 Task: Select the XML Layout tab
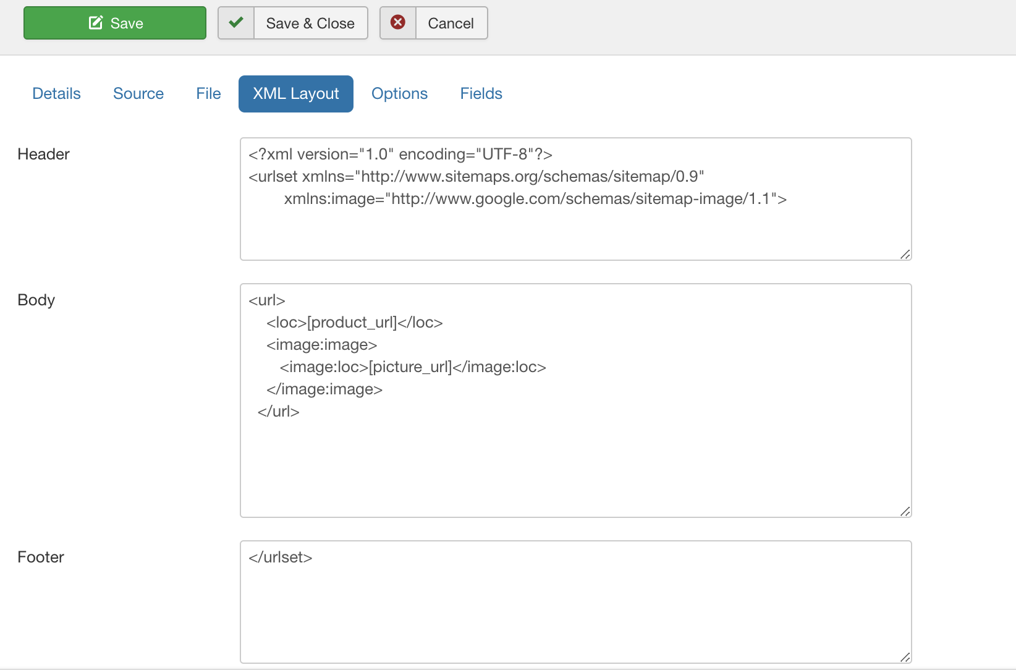coord(296,94)
